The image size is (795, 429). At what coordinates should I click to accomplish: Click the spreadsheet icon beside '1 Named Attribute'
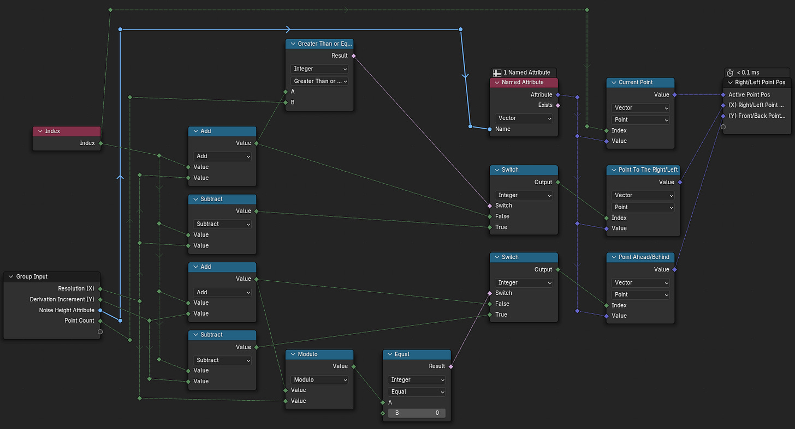coord(497,72)
